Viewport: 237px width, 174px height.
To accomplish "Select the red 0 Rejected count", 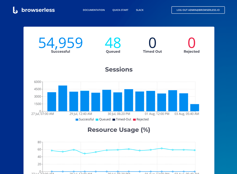I will 192,43.
